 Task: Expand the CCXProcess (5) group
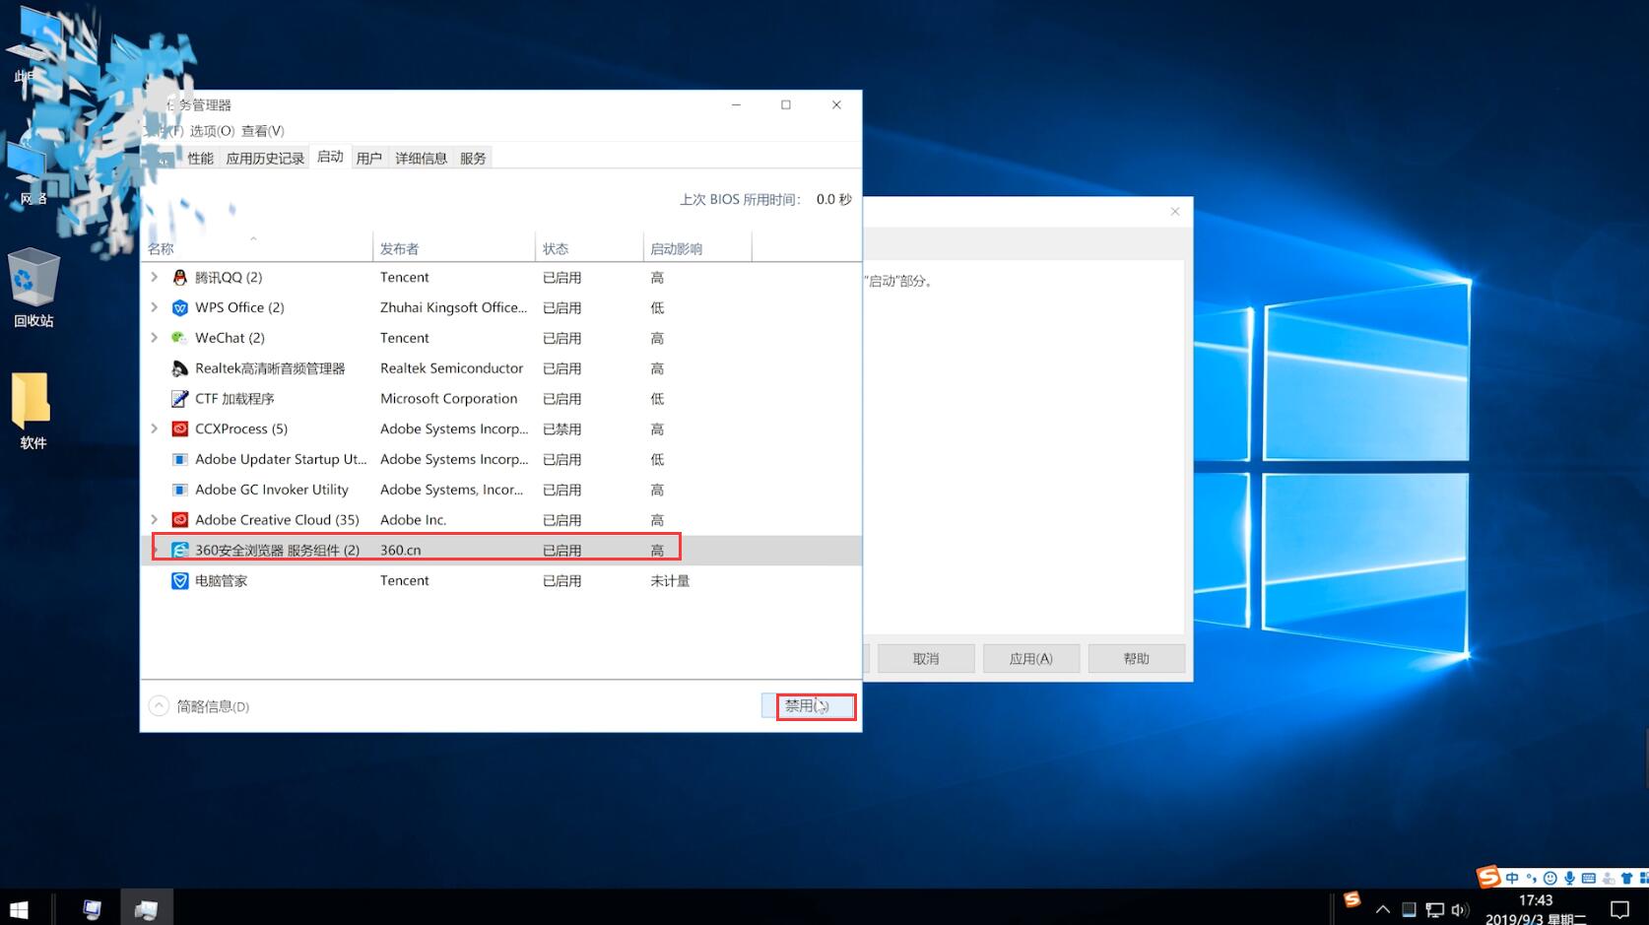[155, 429]
